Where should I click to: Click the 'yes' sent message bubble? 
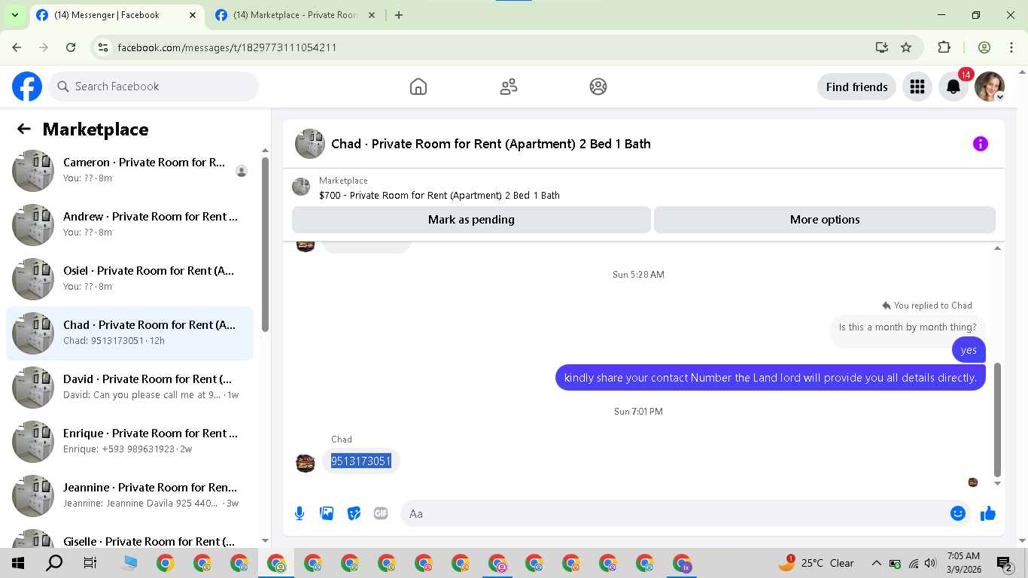click(969, 350)
